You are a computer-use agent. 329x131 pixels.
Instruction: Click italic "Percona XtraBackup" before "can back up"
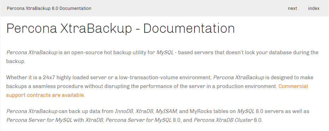coord(32,111)
